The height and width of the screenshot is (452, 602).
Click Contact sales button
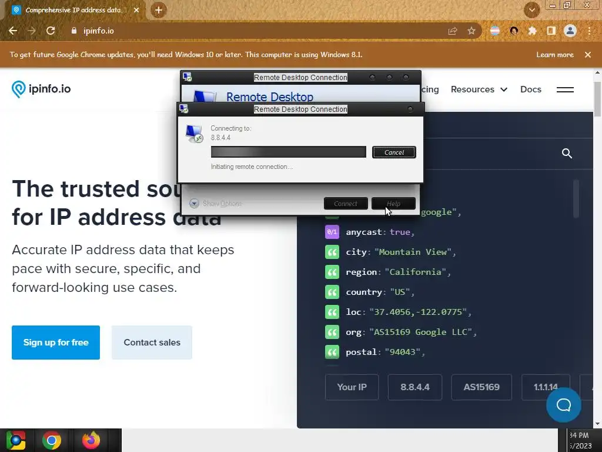(152, 343)
